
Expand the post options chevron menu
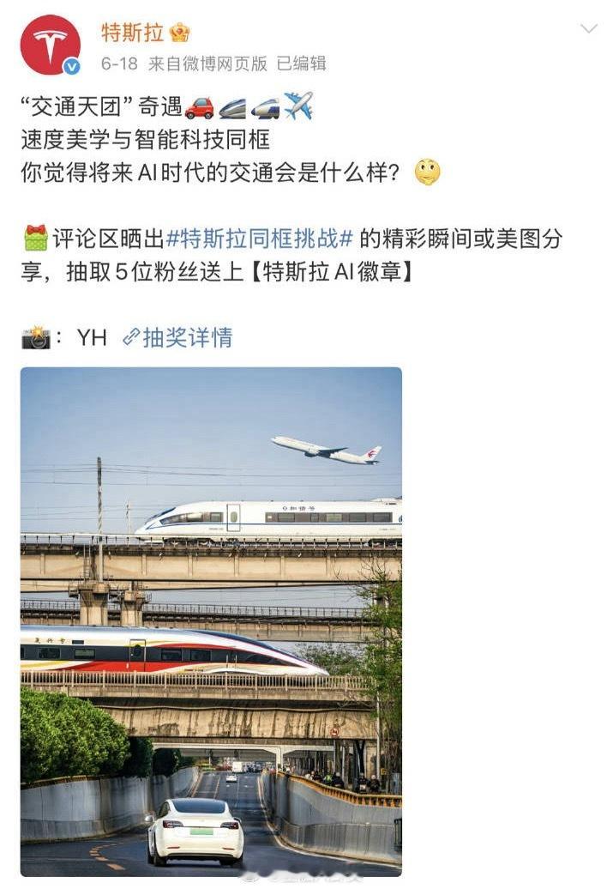[x=589, y=28]
